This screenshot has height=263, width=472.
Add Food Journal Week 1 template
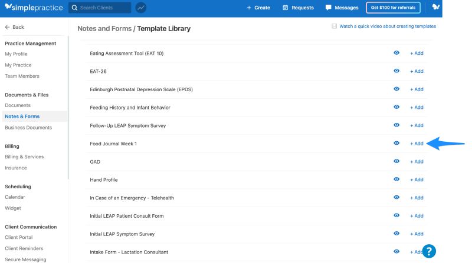(x=417, y=144)
